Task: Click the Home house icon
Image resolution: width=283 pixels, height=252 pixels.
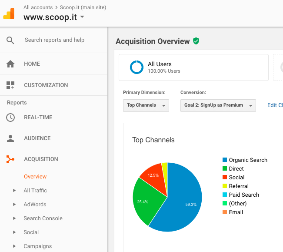Action: (10, 64)
